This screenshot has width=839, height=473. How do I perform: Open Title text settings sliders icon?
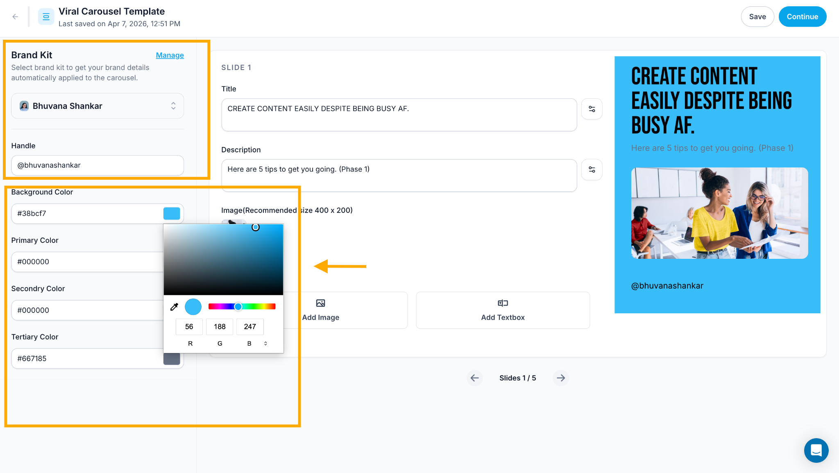[592, 109]
